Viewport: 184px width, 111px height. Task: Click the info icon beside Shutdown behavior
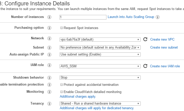pos(49,78)
